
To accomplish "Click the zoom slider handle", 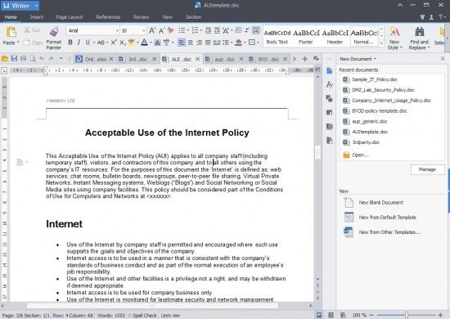I will click(x=407, y=315).
